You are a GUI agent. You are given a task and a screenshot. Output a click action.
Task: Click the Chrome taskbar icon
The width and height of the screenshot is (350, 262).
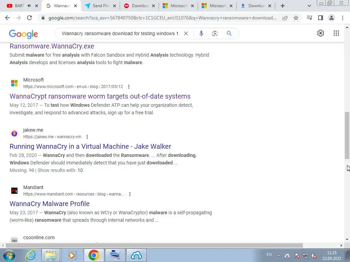pos(94,255)
